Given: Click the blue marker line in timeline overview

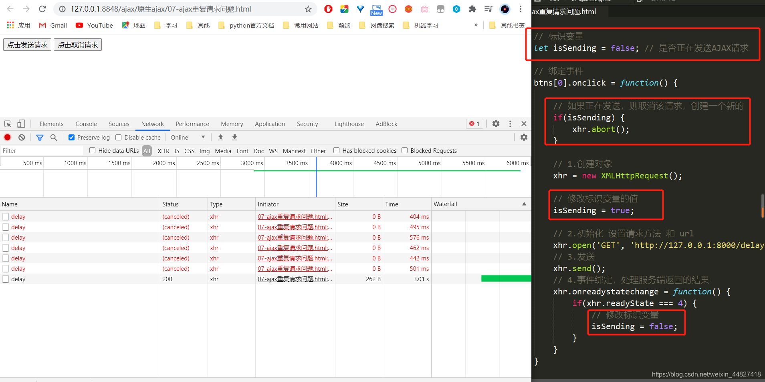Looking at the screenshot, I should tap(316, 177).
